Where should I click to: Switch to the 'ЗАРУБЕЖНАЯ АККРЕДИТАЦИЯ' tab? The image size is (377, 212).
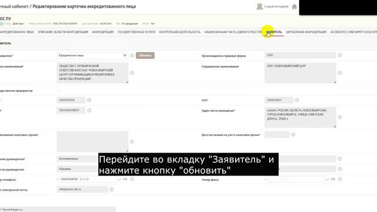coord(306,32)
